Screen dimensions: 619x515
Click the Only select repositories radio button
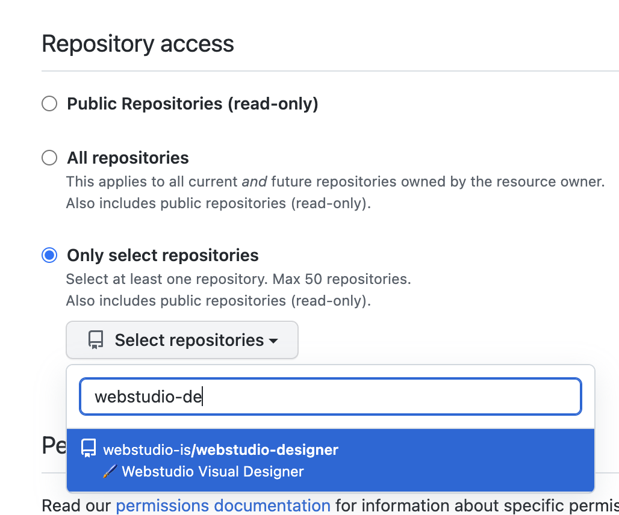[49, 256]
